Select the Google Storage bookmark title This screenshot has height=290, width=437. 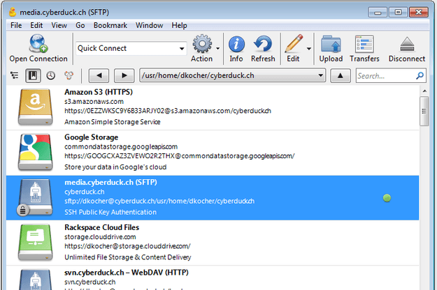coord(91,137)
